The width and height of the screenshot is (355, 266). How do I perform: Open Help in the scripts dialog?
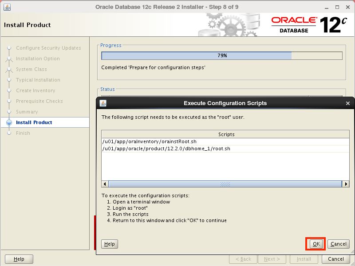pos(109,244)
